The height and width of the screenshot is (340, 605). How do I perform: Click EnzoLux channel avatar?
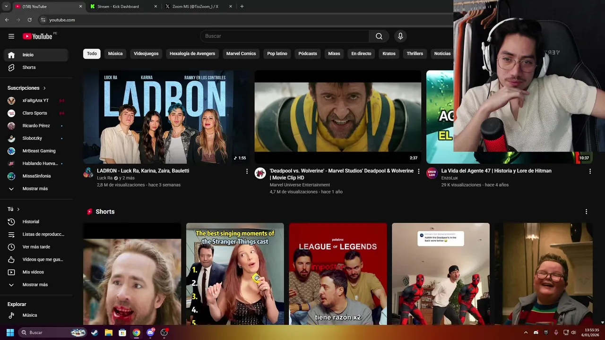[432, 173]
